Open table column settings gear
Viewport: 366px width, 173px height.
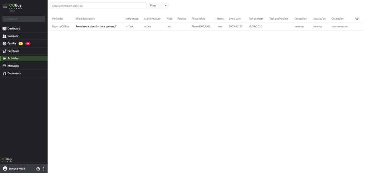pos(357,19)
